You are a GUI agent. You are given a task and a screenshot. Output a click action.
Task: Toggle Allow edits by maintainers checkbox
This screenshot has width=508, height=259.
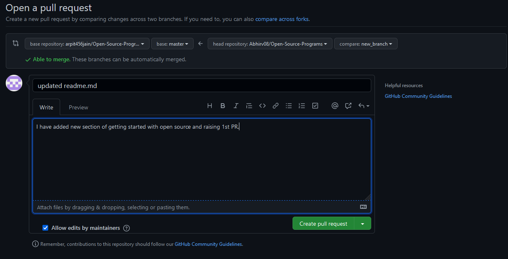[45, 228]
